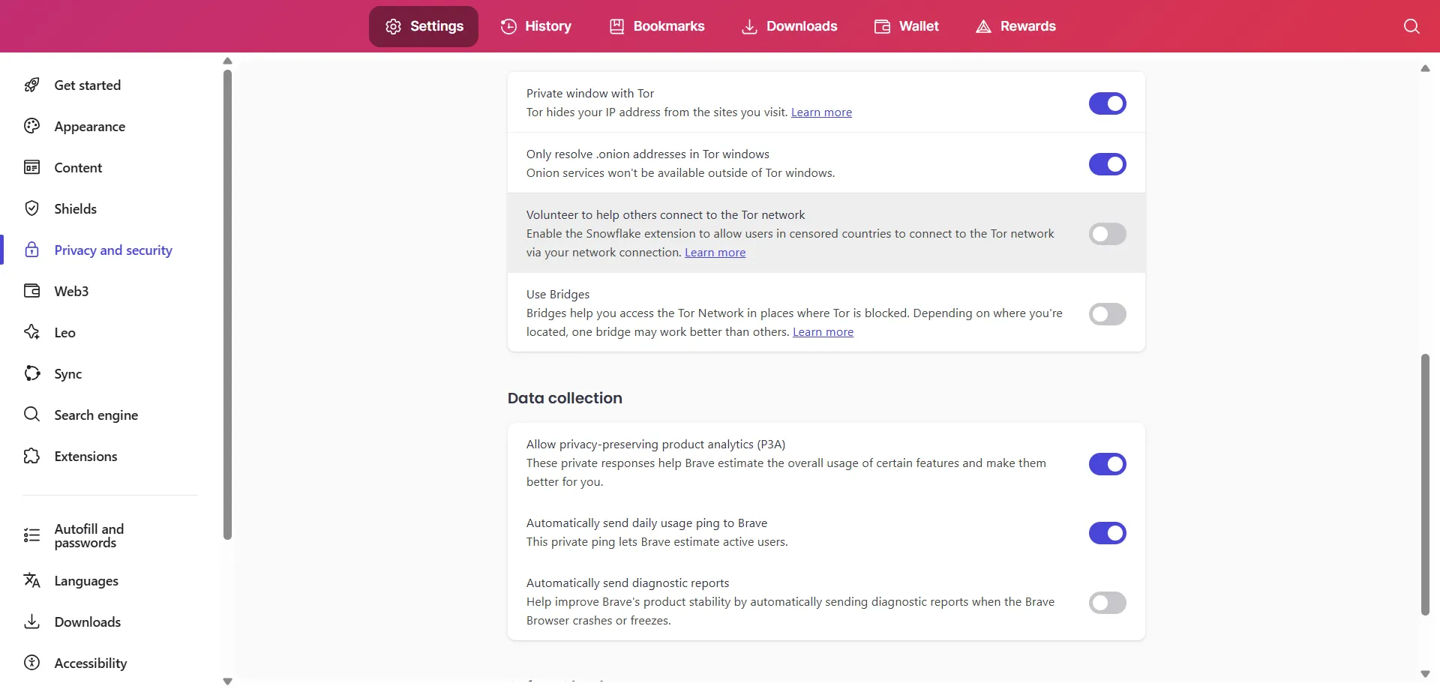Enable the Use Bridges toggle
Viewport: 1440px width, 689px height.
pyautogui.click(x=1107, y=314)
